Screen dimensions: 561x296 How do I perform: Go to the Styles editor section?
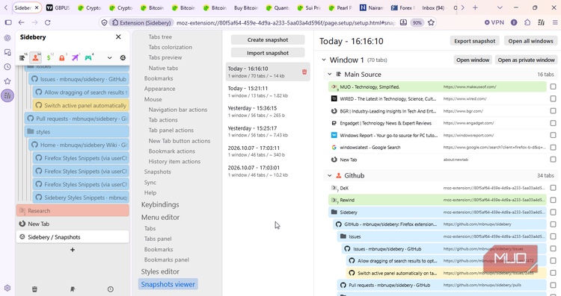click(x=160, y=271)
